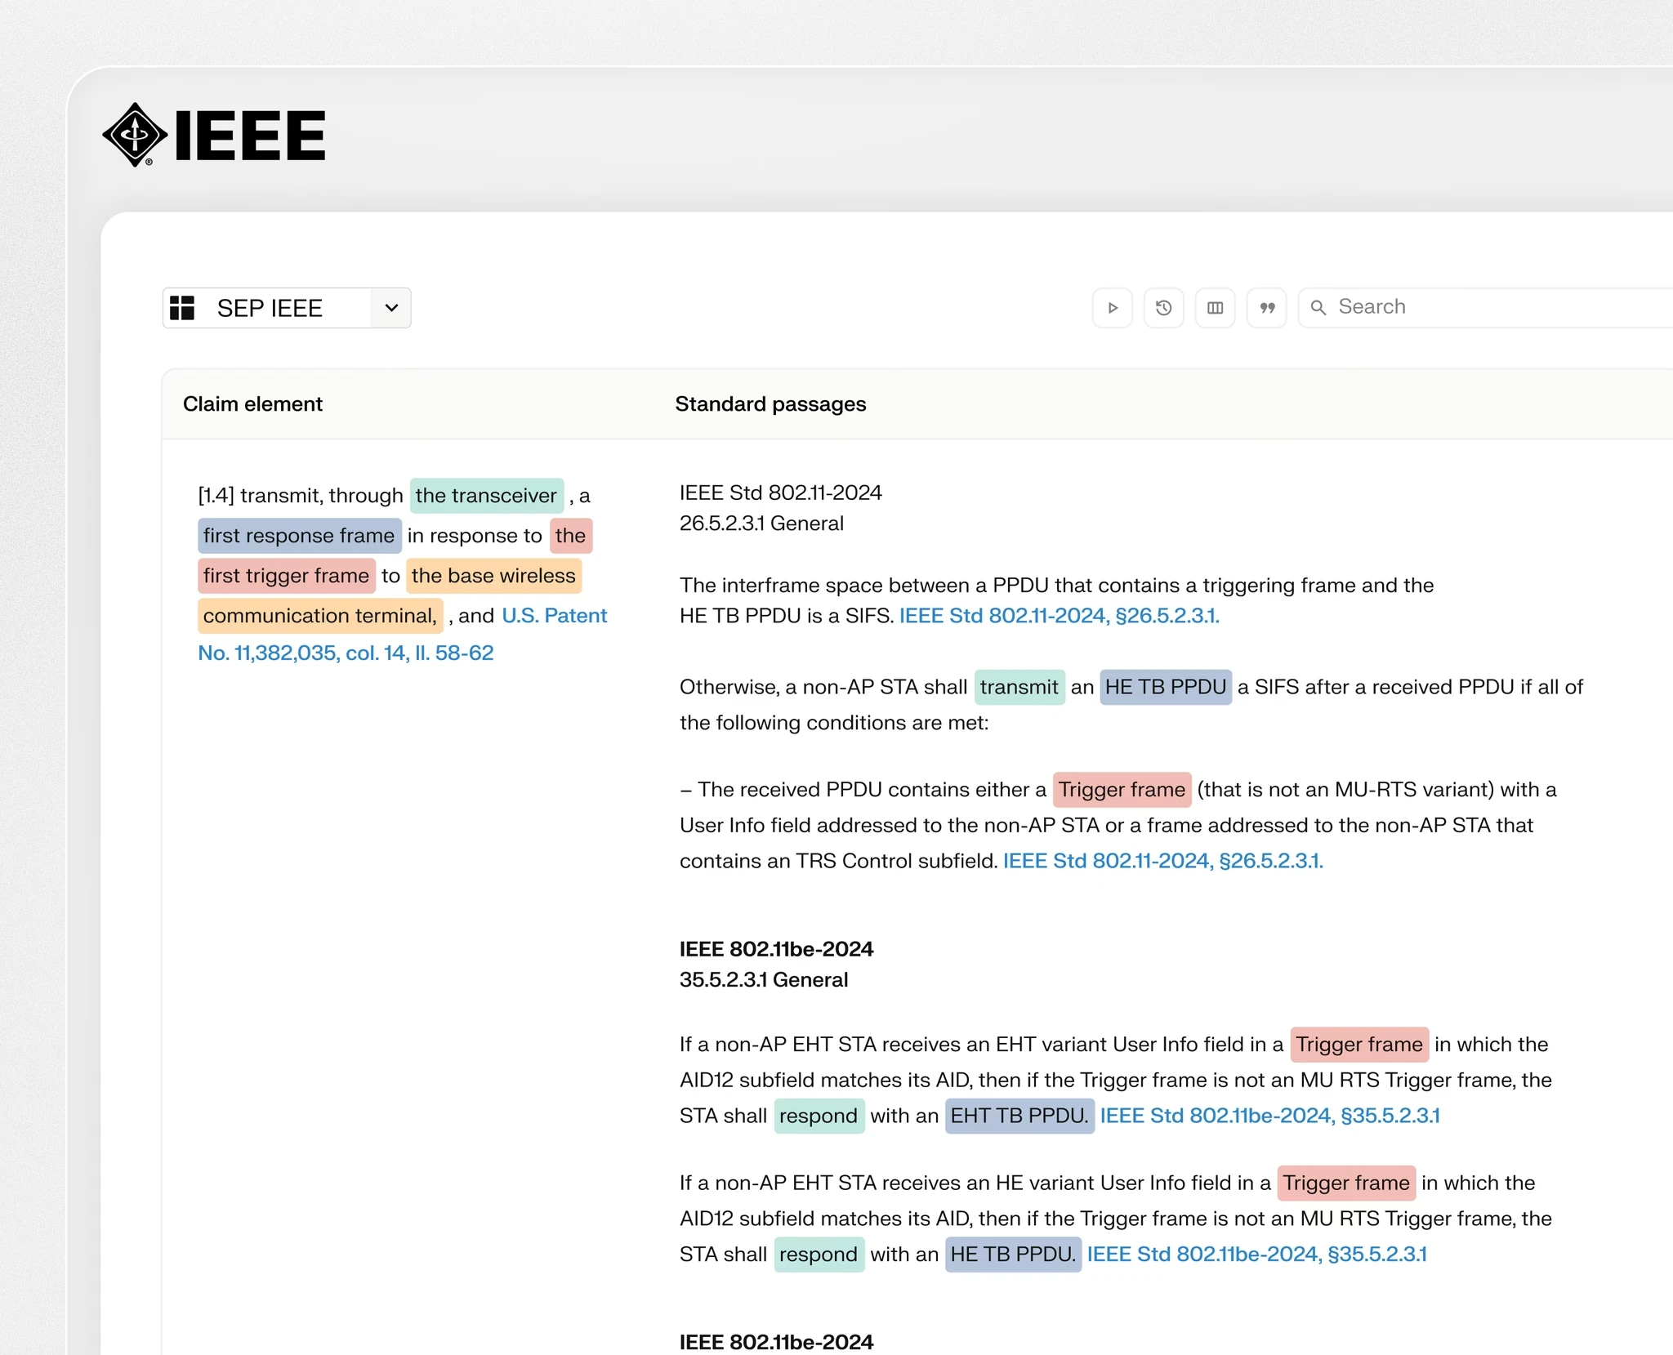The width and height of the screenshot is (1673, 1355).
Task: Click the first 'IEEE 802.11be-2024' bold heading
Action: click(x=776, y=949)
